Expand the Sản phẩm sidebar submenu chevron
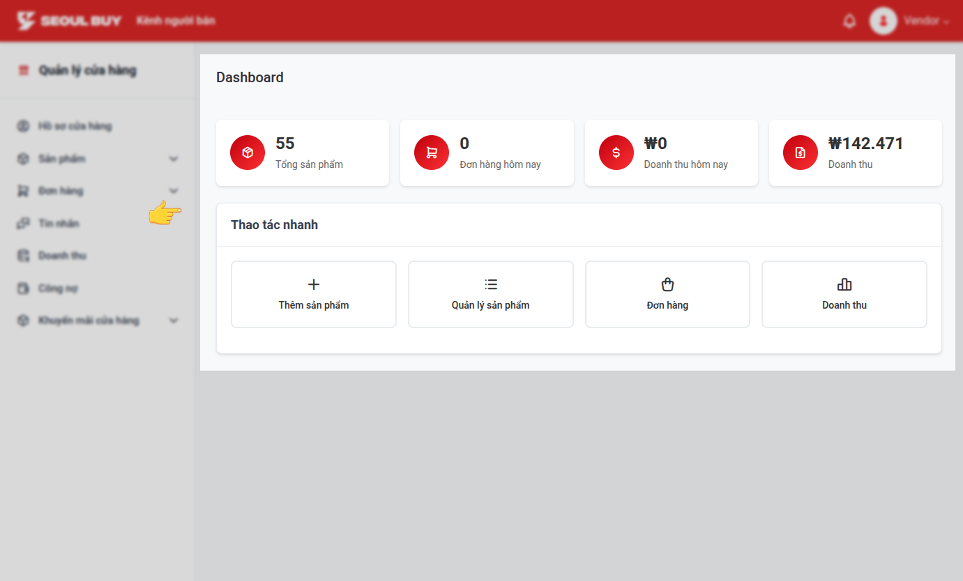This screenshot has height=581, width=963. 174,159
